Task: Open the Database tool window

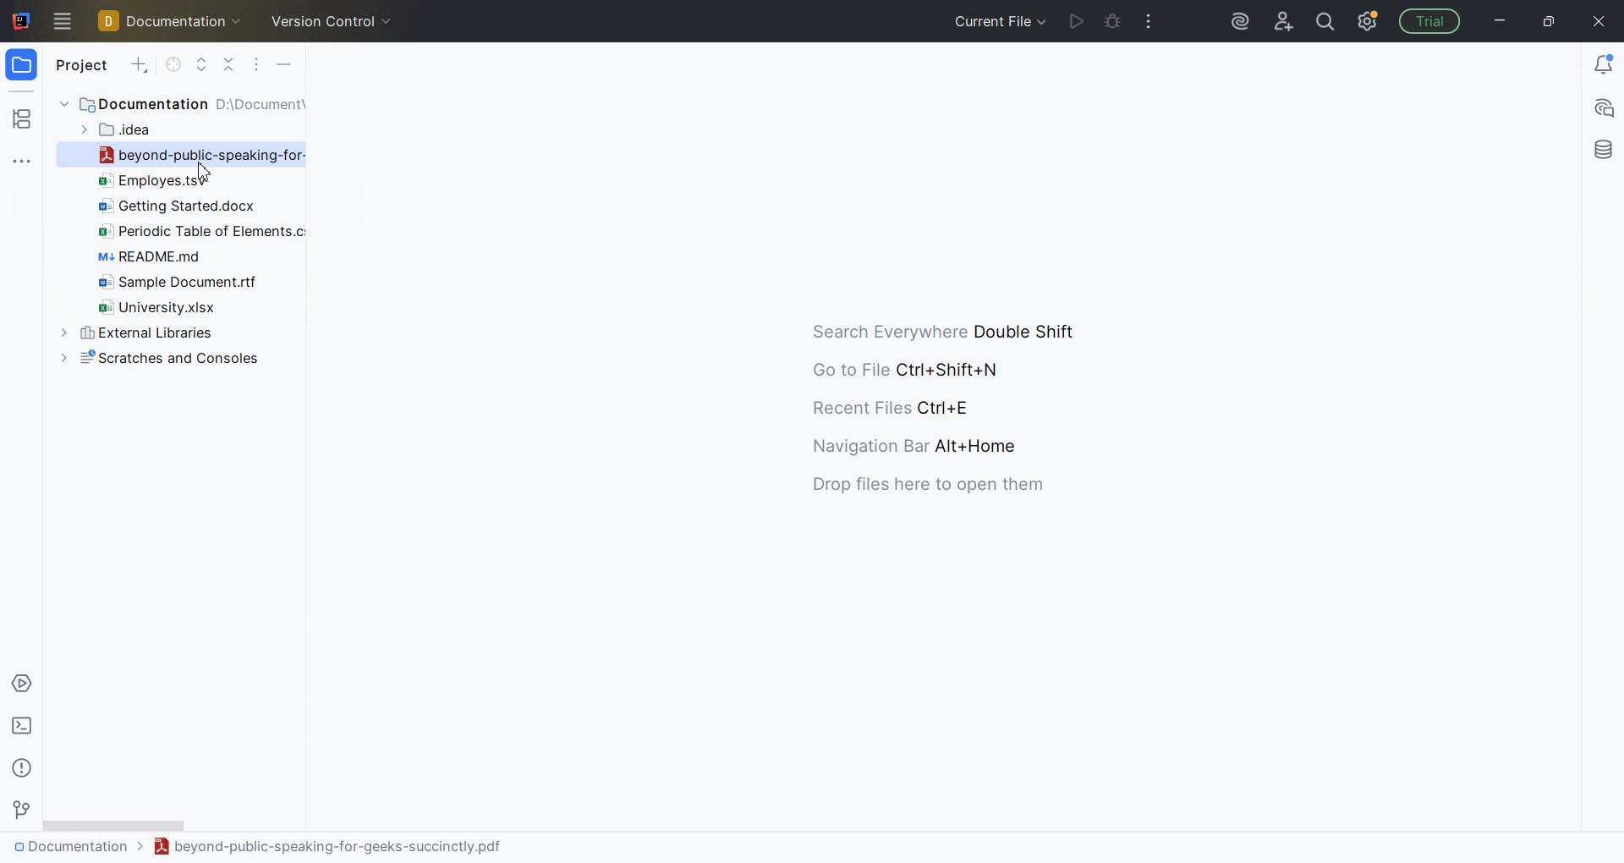Action: (x=1604, y=151)
